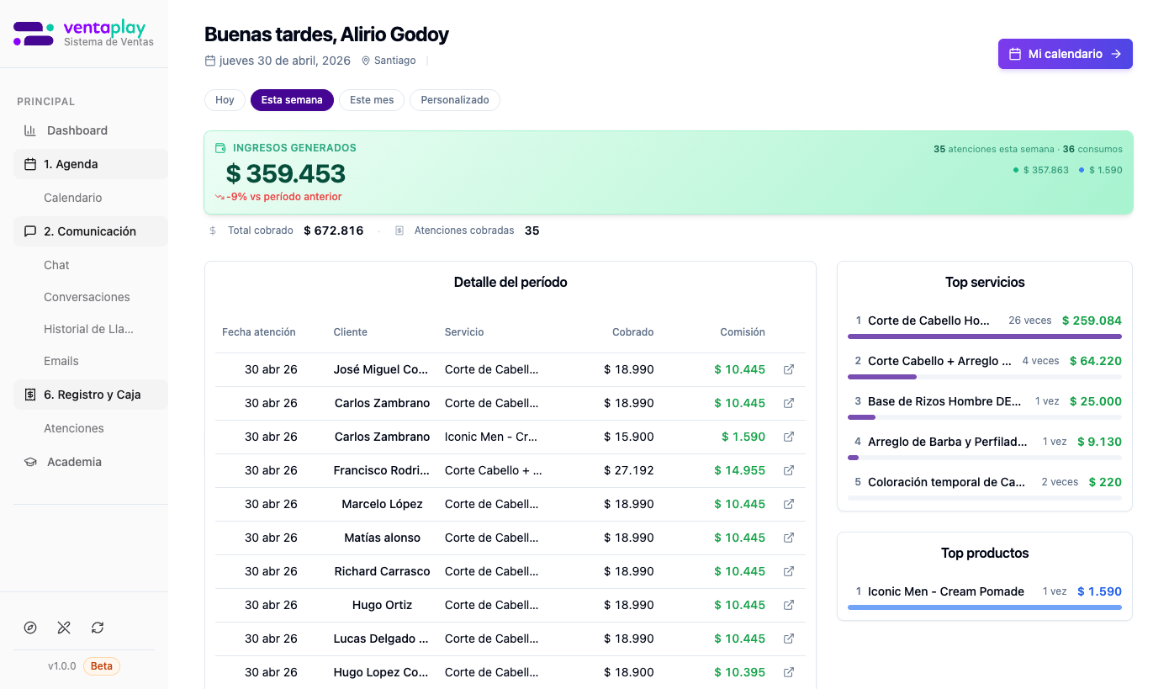Click the wallet icon beside Ingresos Generados

[220, 148]
